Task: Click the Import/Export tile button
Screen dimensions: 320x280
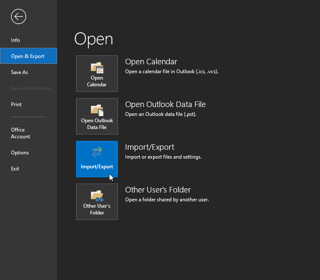Action: click(97, 159)
